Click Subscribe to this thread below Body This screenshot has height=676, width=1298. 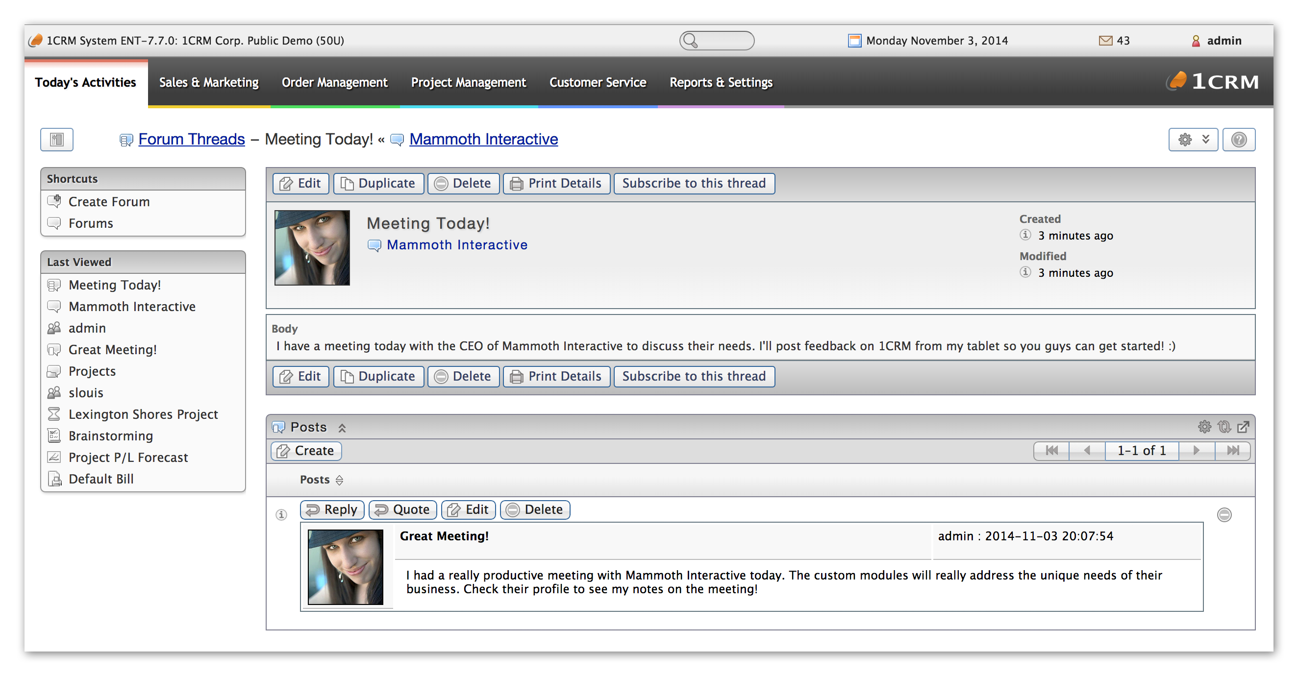(694, 377)
